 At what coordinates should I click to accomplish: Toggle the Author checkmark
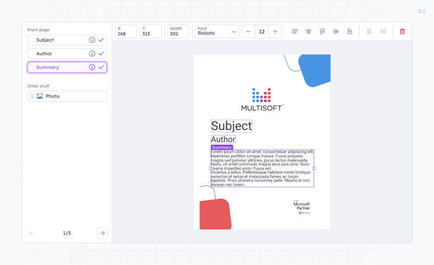101,54
